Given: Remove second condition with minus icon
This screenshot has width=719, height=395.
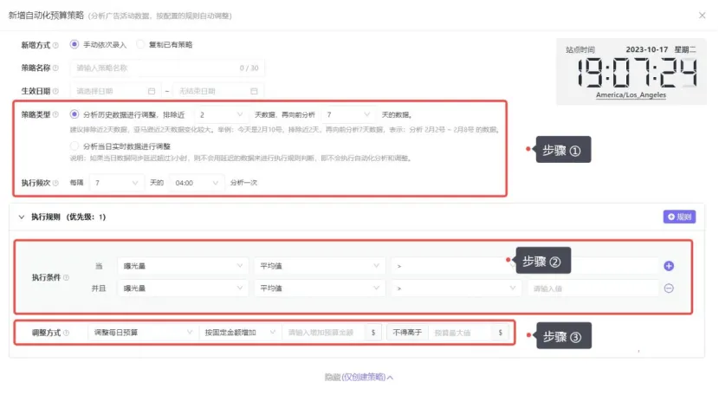Looking at the screenshot, I should click(669, 288).
